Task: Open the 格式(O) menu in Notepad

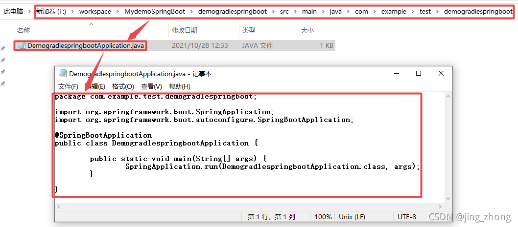Action: 123,86
